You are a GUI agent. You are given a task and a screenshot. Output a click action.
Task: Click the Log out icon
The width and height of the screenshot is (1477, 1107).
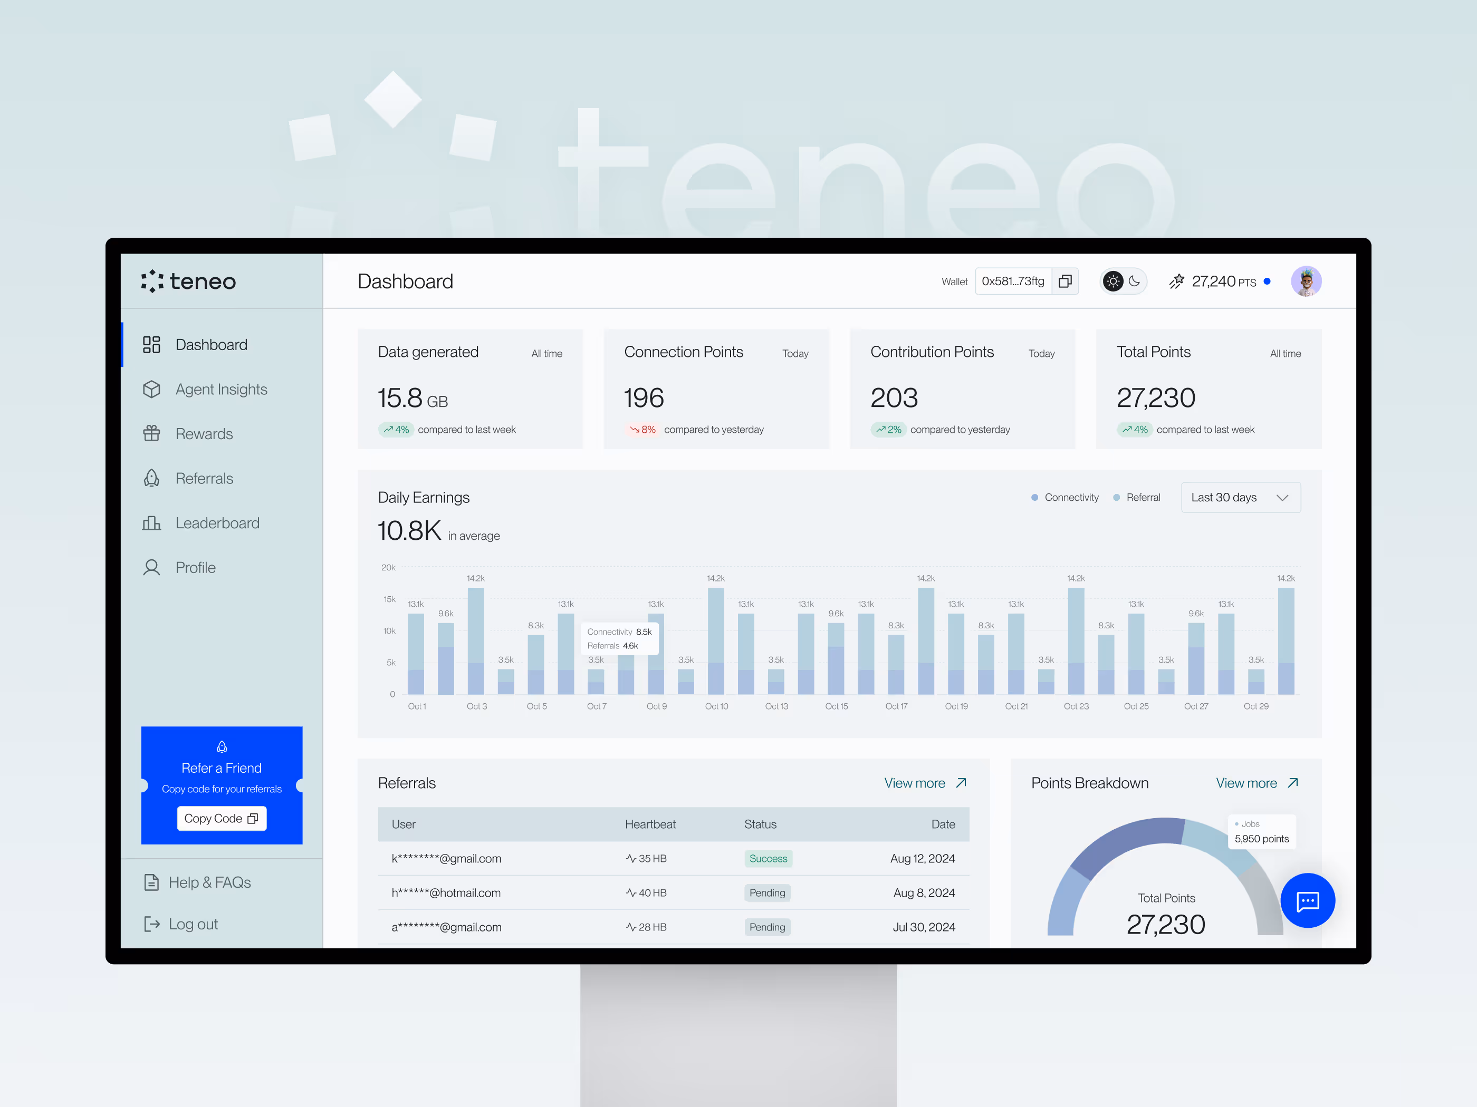(x=151, y=924)
